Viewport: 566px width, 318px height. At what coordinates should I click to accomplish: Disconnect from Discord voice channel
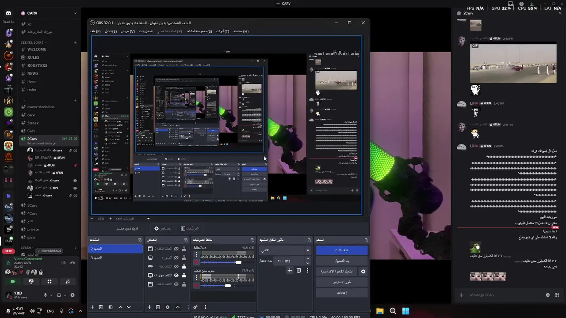pyautogui.click(x=73, y=263)
